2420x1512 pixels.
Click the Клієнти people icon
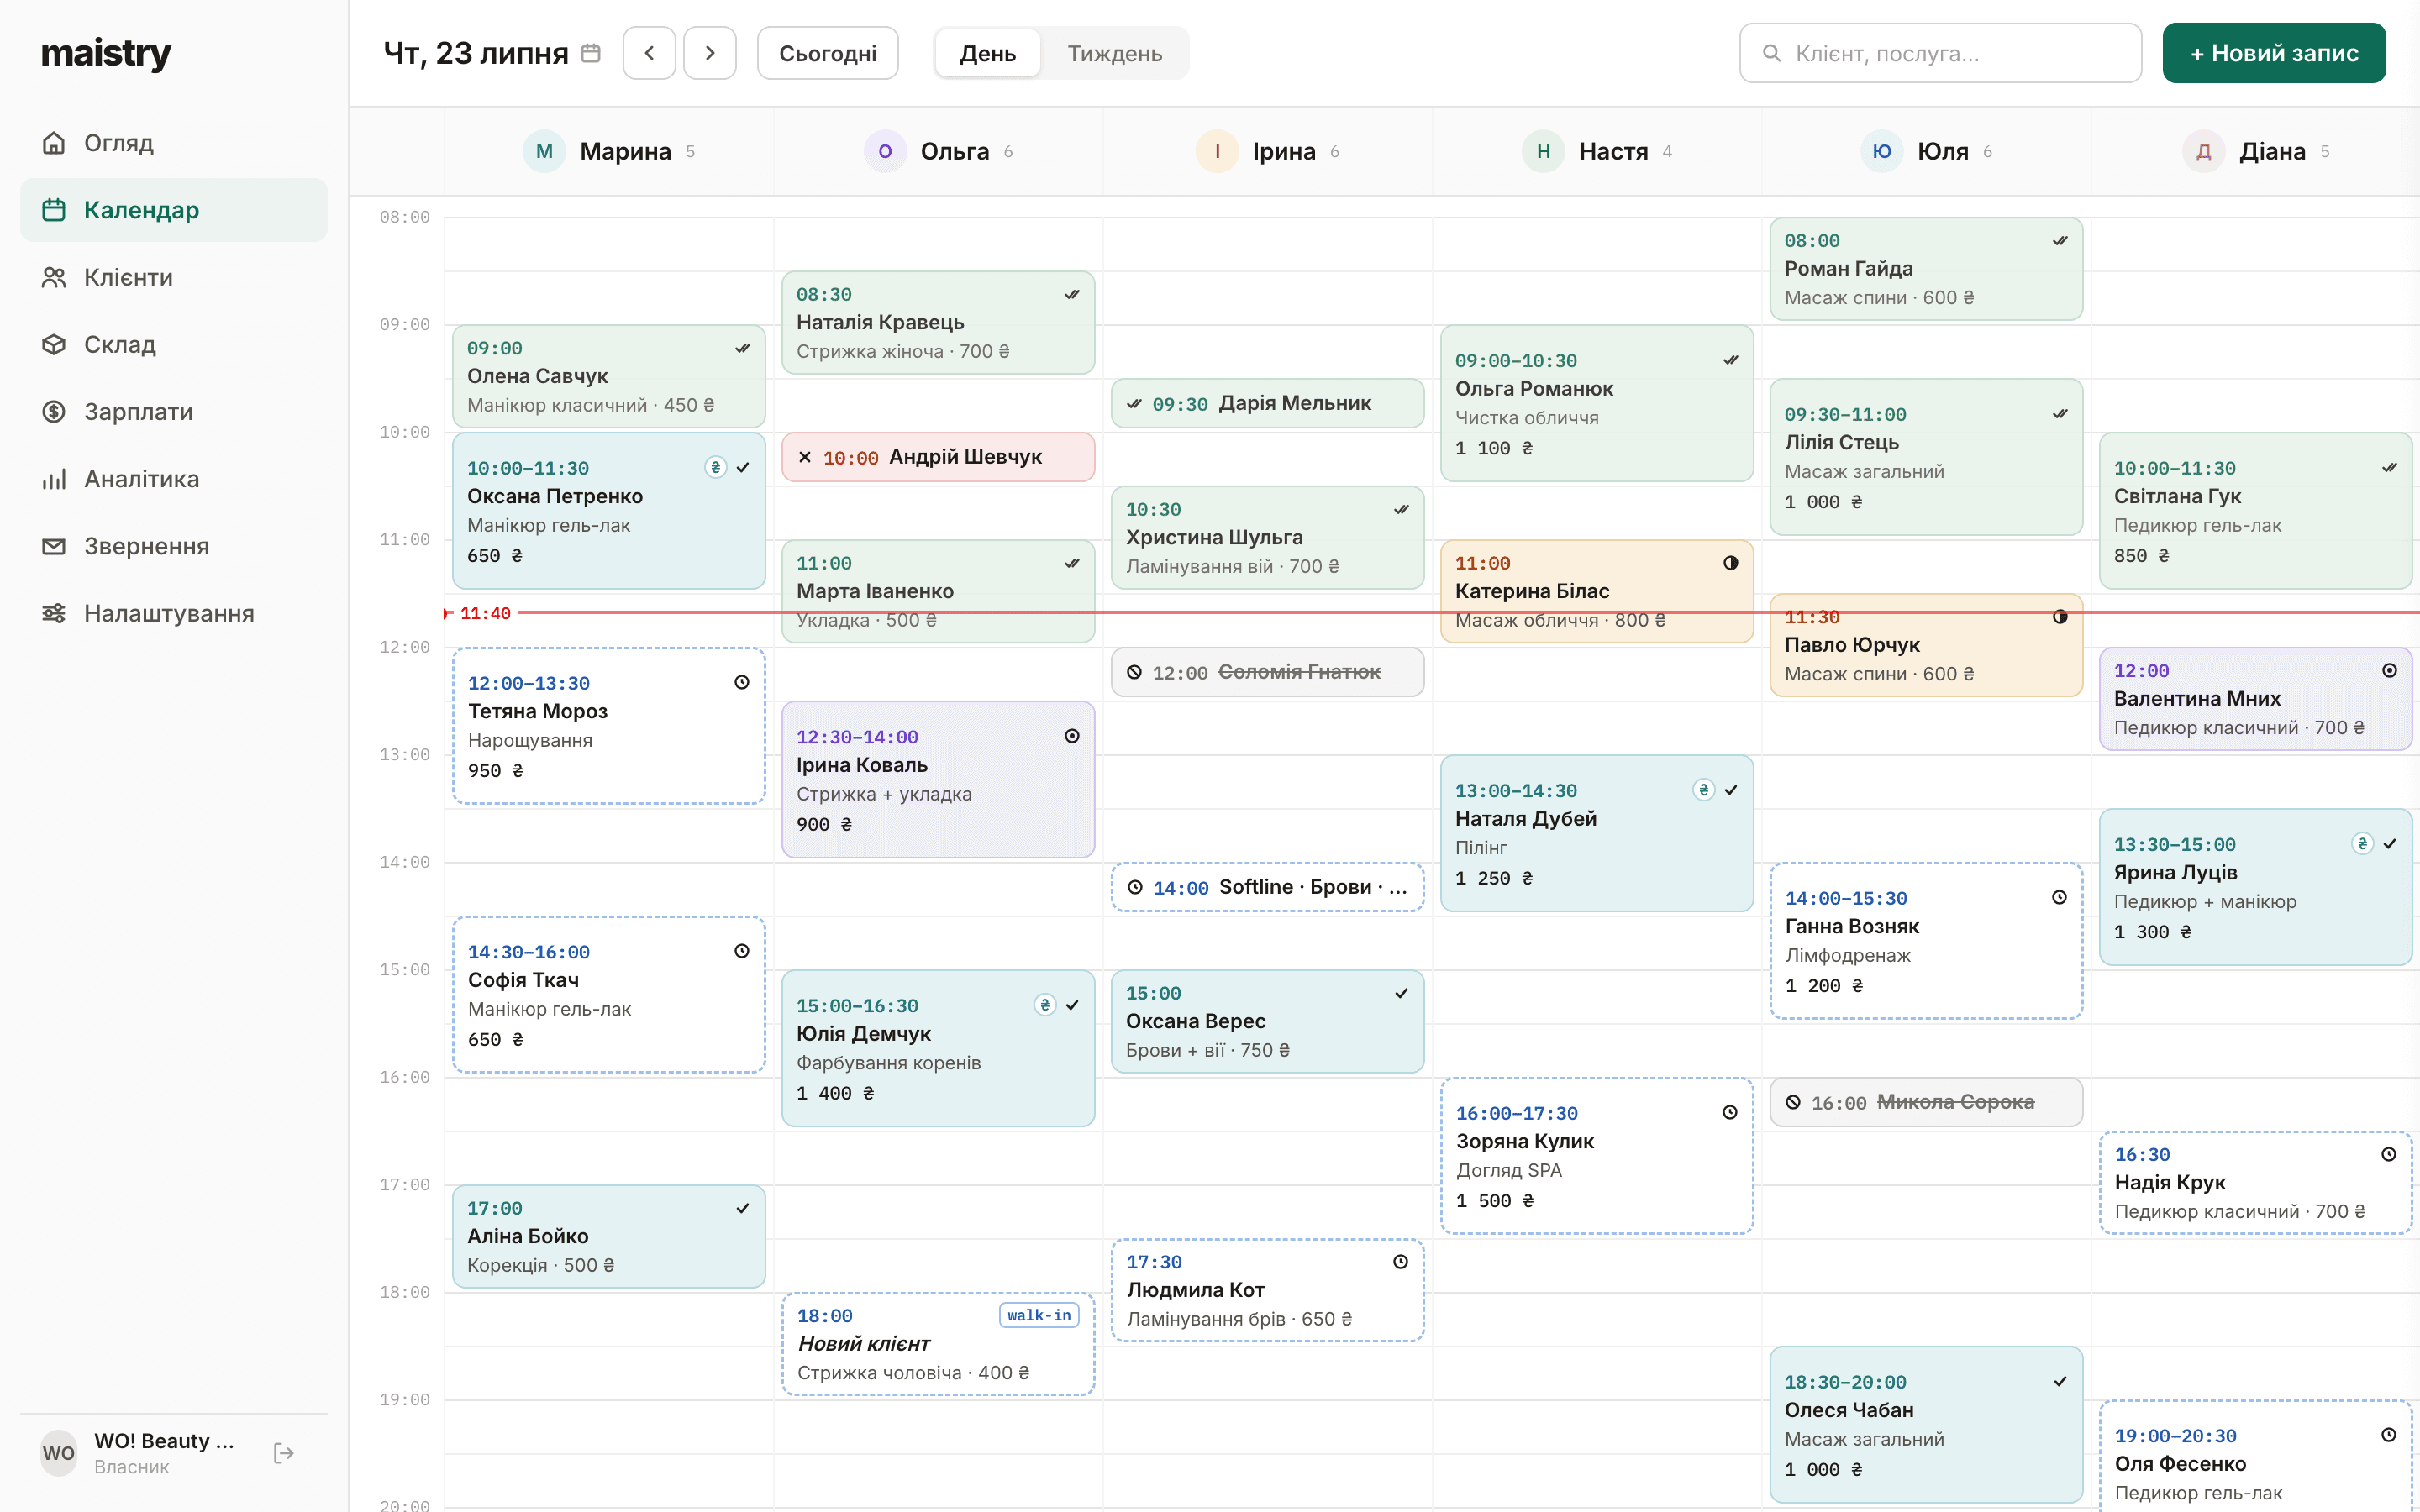[x=54, y=277]
